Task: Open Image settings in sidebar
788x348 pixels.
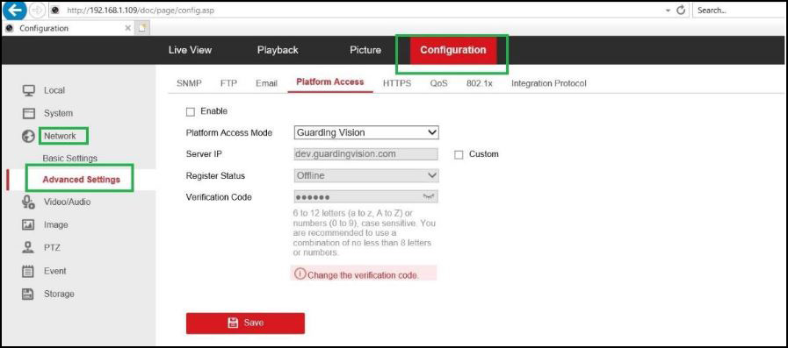Action: [x=55, y=225]
